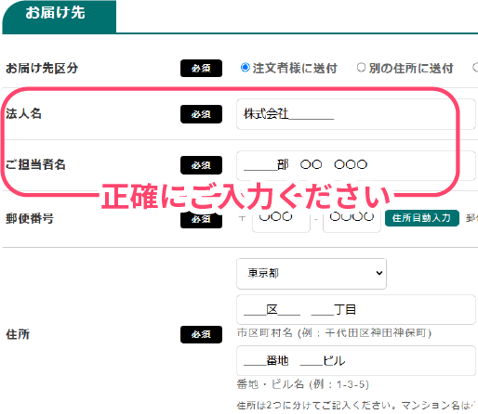Click the 正確にご入力ください annotation text

click(246, 196)
